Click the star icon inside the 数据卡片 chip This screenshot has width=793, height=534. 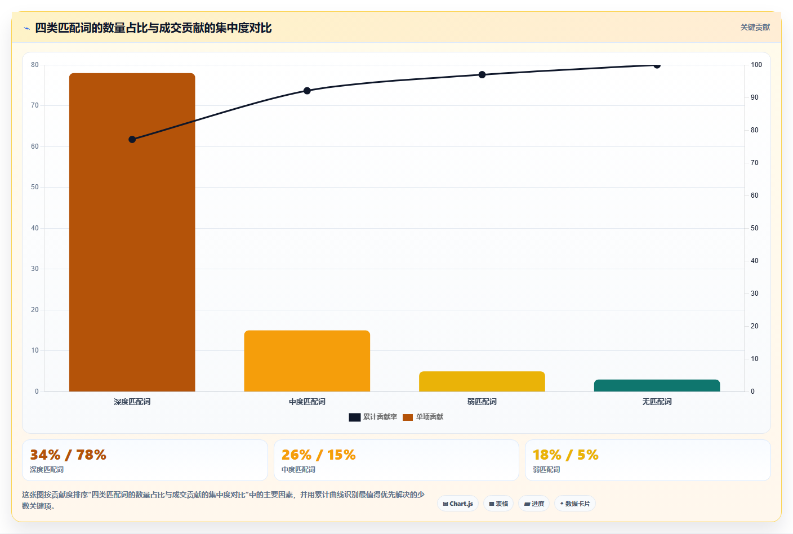[x=562, y=504]
